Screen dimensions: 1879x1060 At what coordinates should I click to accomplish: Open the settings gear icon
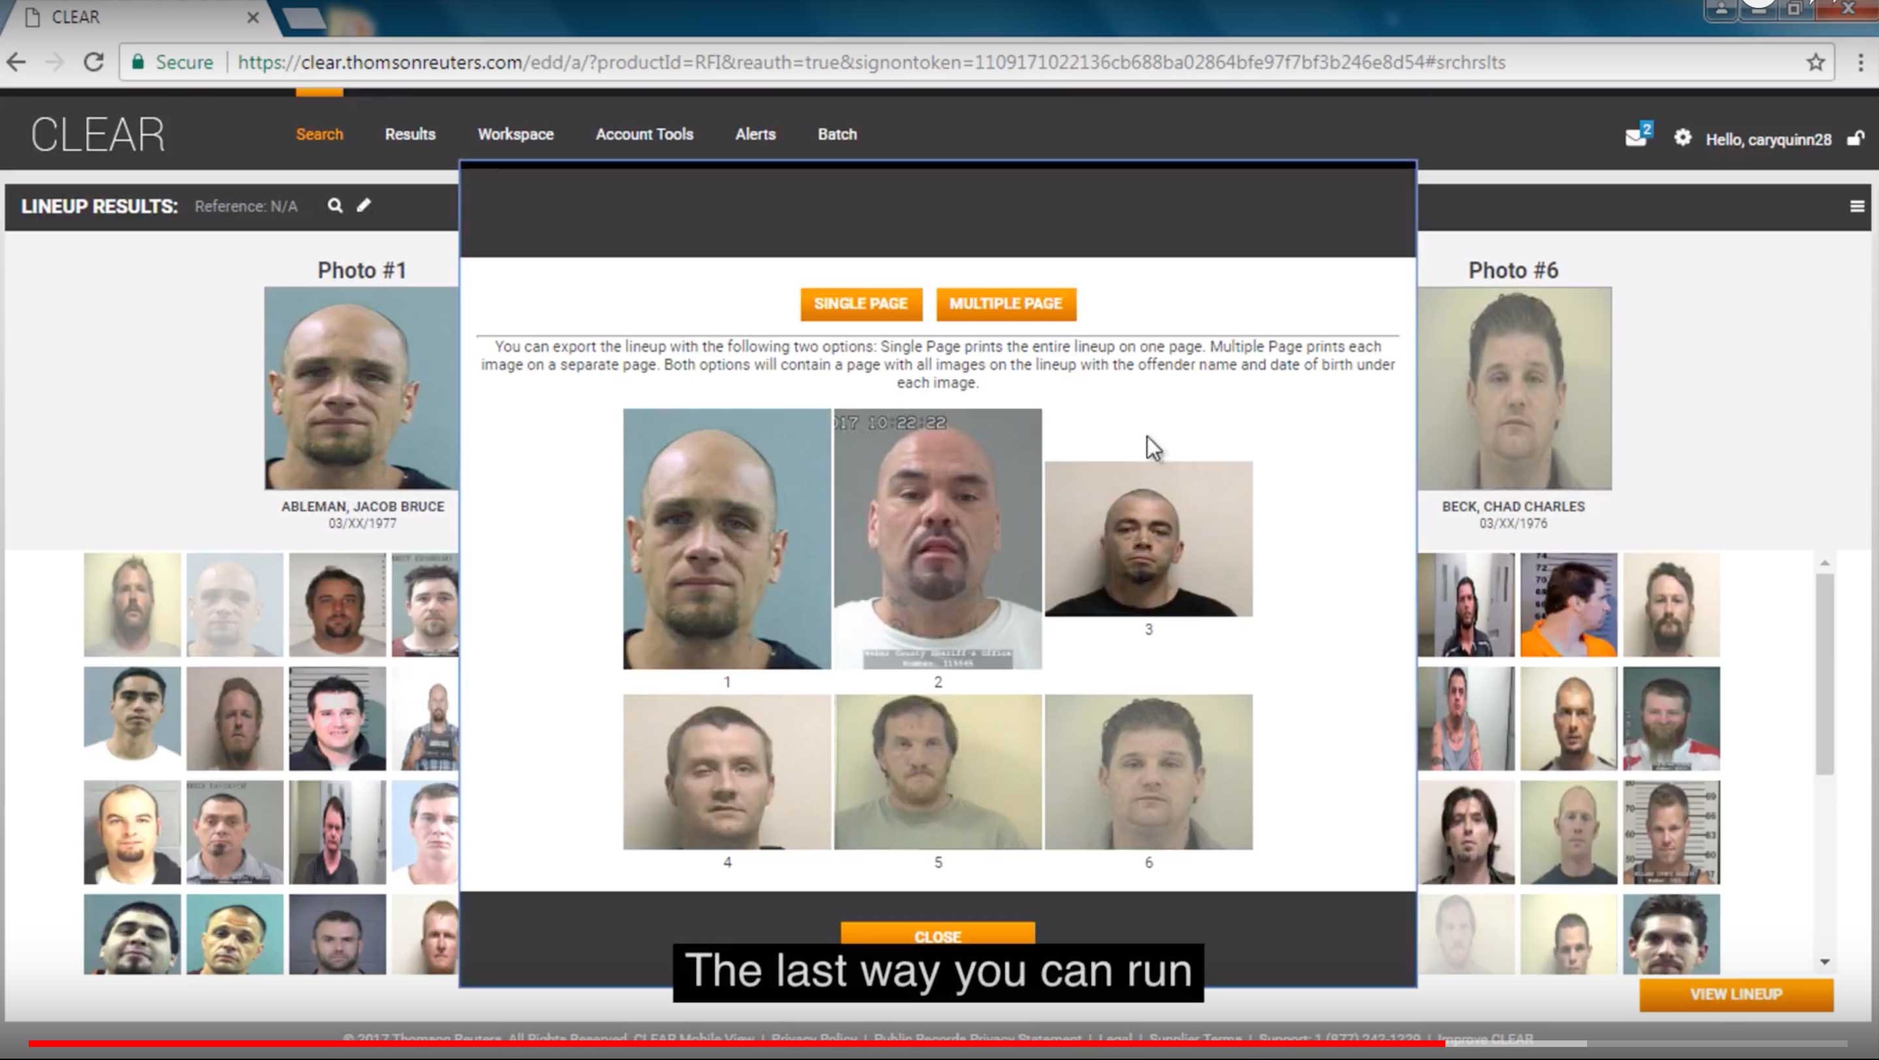pos(1682,138)
